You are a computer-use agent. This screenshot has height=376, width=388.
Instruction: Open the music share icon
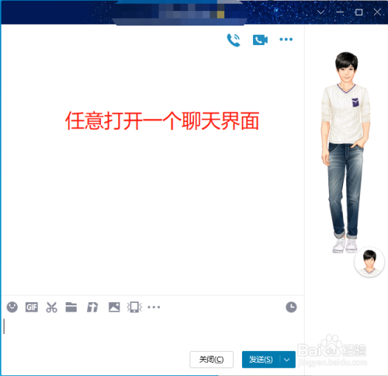coord(92,308)
